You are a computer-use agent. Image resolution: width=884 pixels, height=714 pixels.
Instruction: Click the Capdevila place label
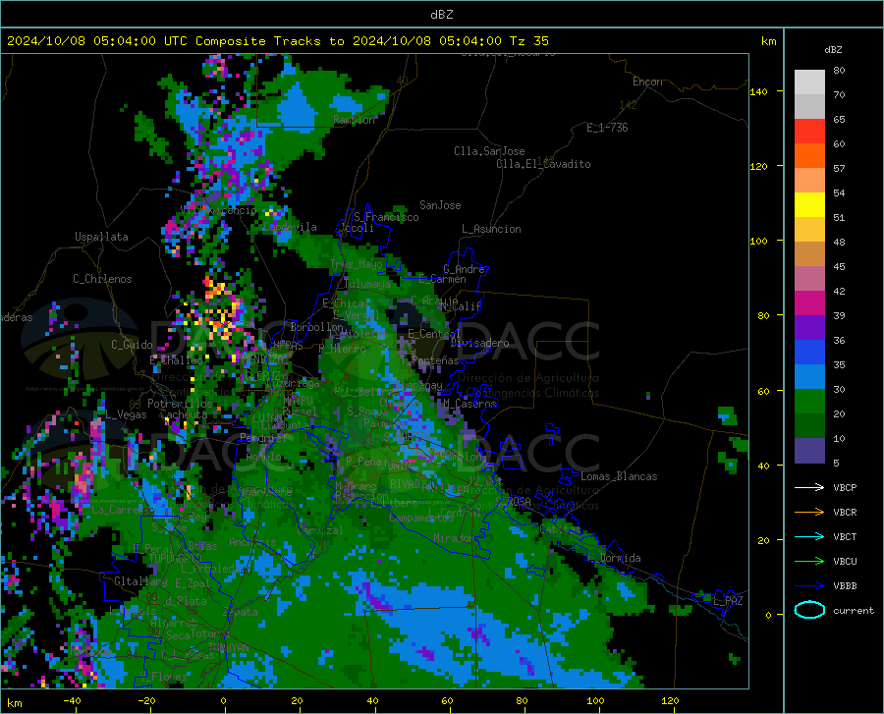click(290, 227)
